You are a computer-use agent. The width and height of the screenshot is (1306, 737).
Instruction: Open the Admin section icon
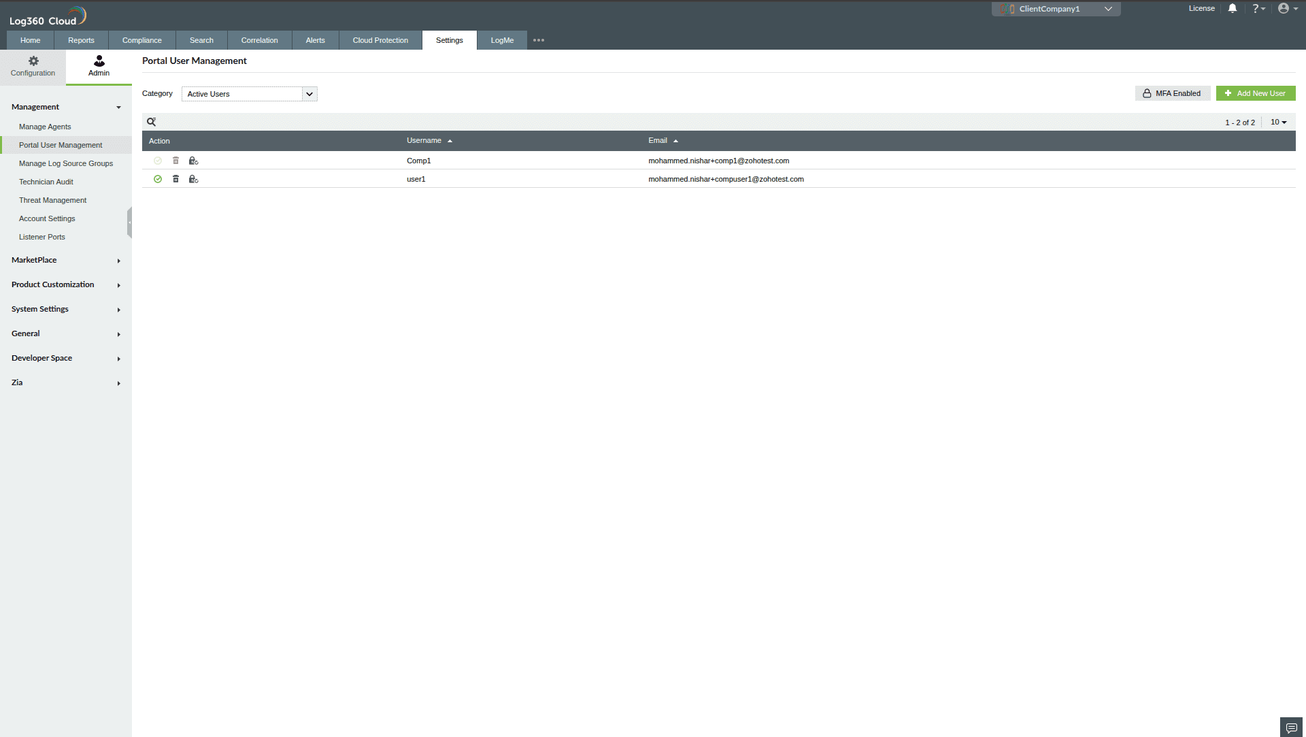click(x=98, y=65)
